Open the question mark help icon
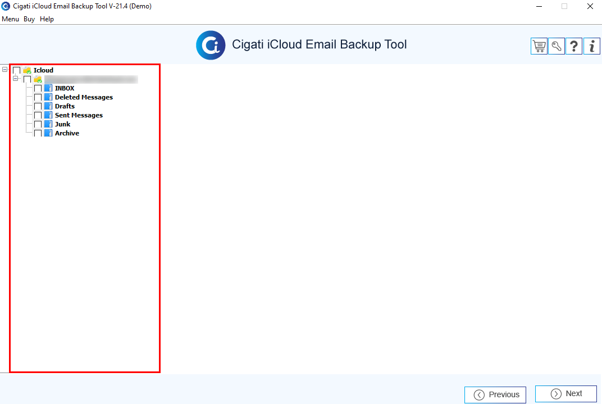The image size is (602, 404). 574,46
